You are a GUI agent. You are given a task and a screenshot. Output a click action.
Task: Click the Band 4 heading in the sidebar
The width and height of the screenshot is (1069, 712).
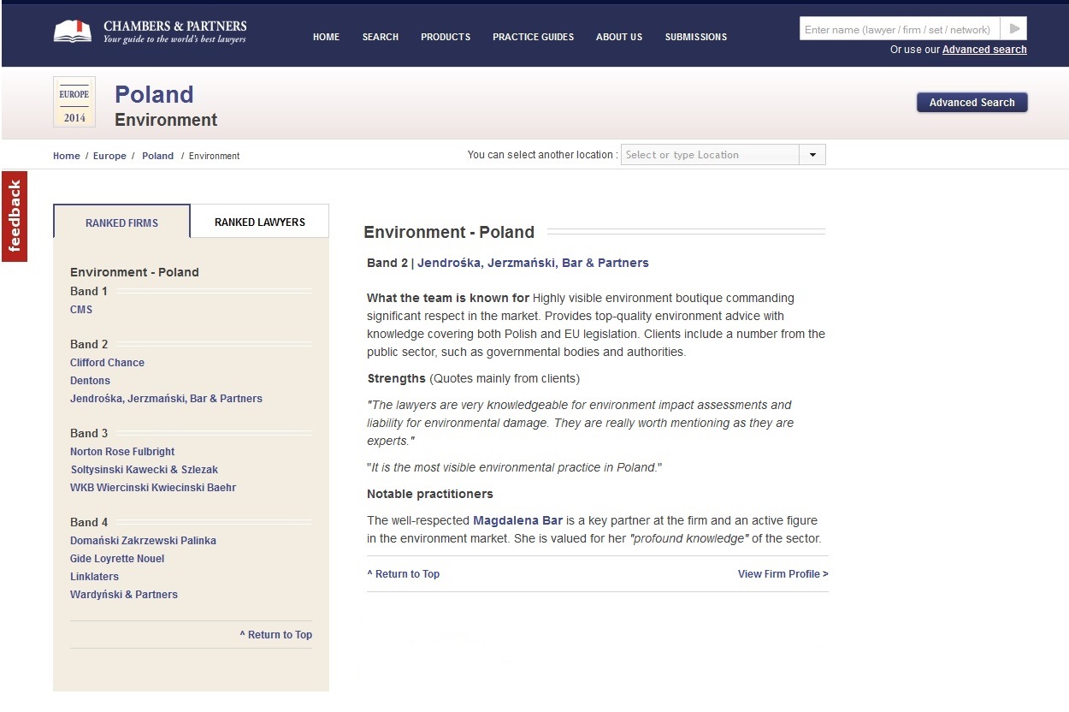point(89,523)
